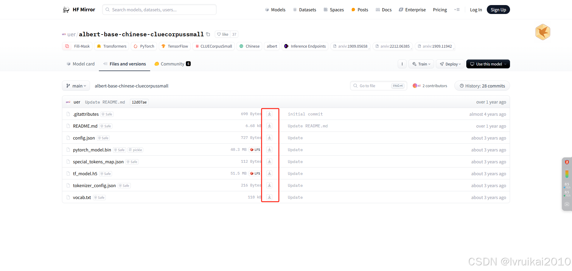Click the red notification badge in side widget
The image size is (572, 271).
[567, 162]
